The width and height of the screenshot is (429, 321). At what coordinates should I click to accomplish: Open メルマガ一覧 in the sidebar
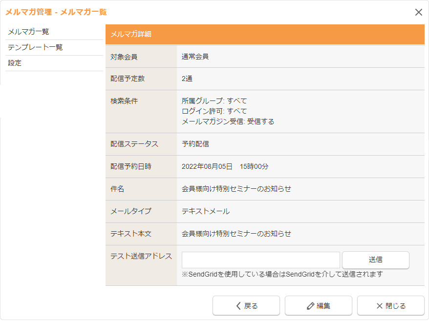point(28,32)
